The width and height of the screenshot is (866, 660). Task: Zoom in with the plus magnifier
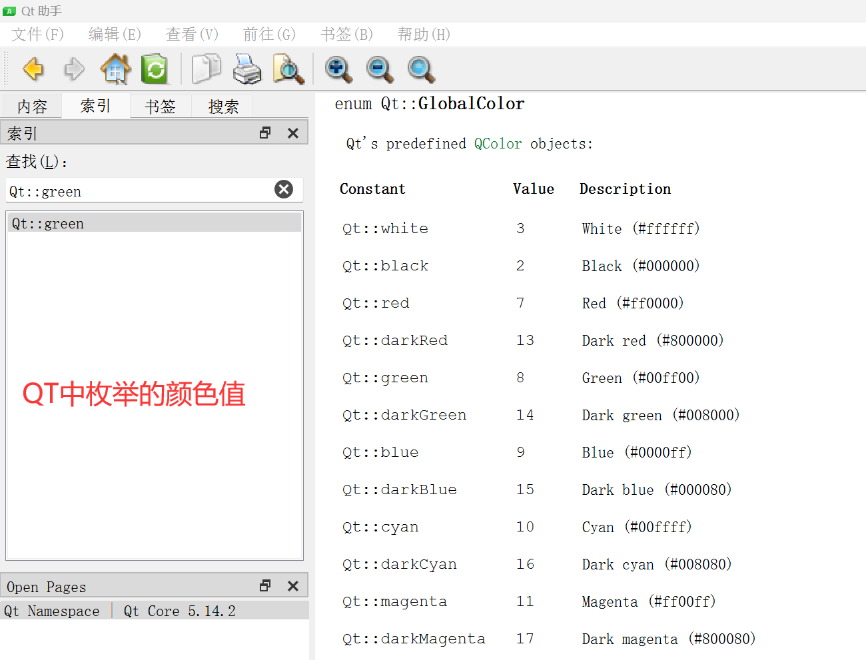(338, 69)
